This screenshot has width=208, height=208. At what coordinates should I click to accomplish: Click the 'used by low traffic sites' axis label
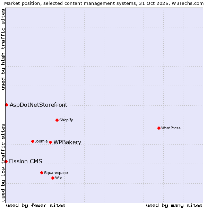pos(3,162)
